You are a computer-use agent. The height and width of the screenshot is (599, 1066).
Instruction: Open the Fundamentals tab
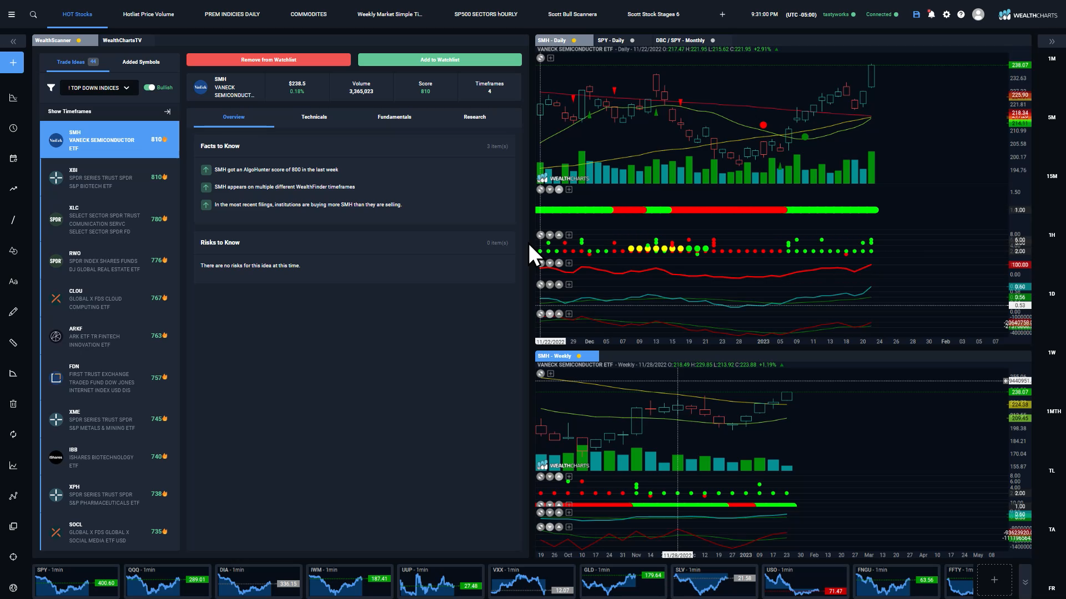[x=394, y=117]
